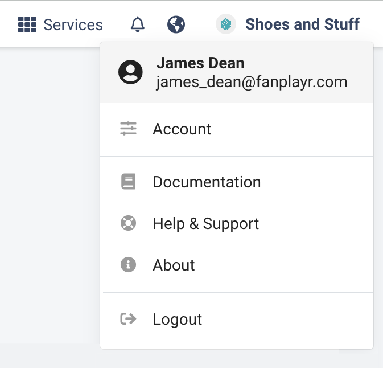Choose Help & Support in the menu

point(237,223)
